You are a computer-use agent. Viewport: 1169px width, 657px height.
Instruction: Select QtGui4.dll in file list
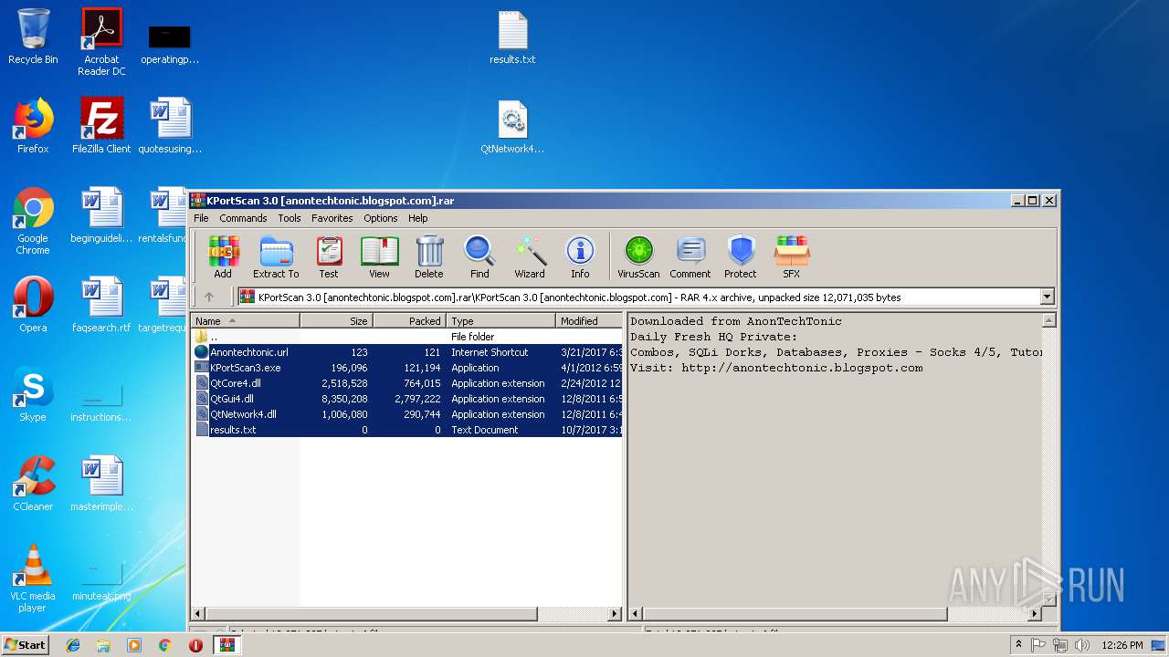pyautogui.click(x=406, y=399)
